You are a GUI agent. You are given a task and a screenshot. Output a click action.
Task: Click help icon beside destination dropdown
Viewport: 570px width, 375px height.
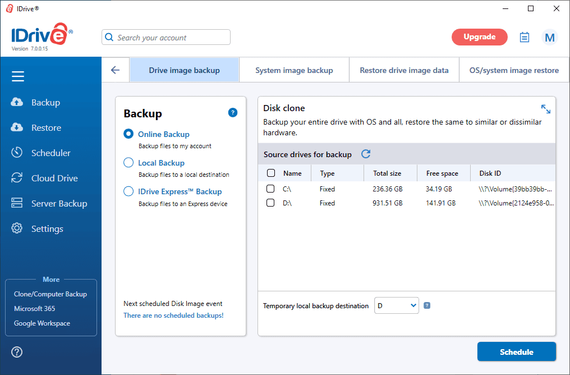(427, 305)
